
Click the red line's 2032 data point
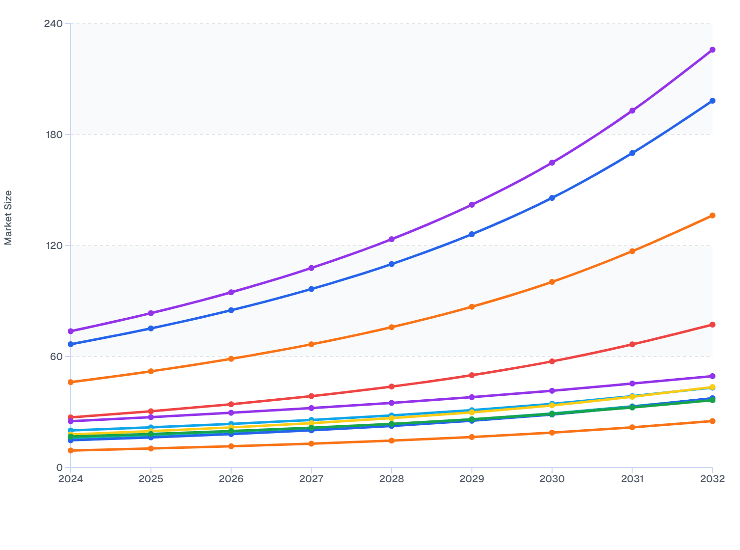coord(712,325)
